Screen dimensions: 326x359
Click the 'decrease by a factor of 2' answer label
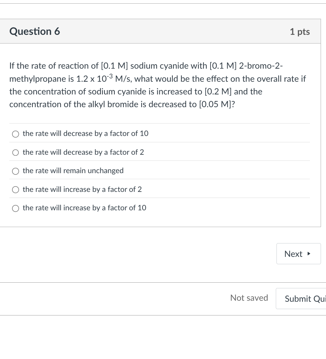pyautogui.click(x=83, y=152)
